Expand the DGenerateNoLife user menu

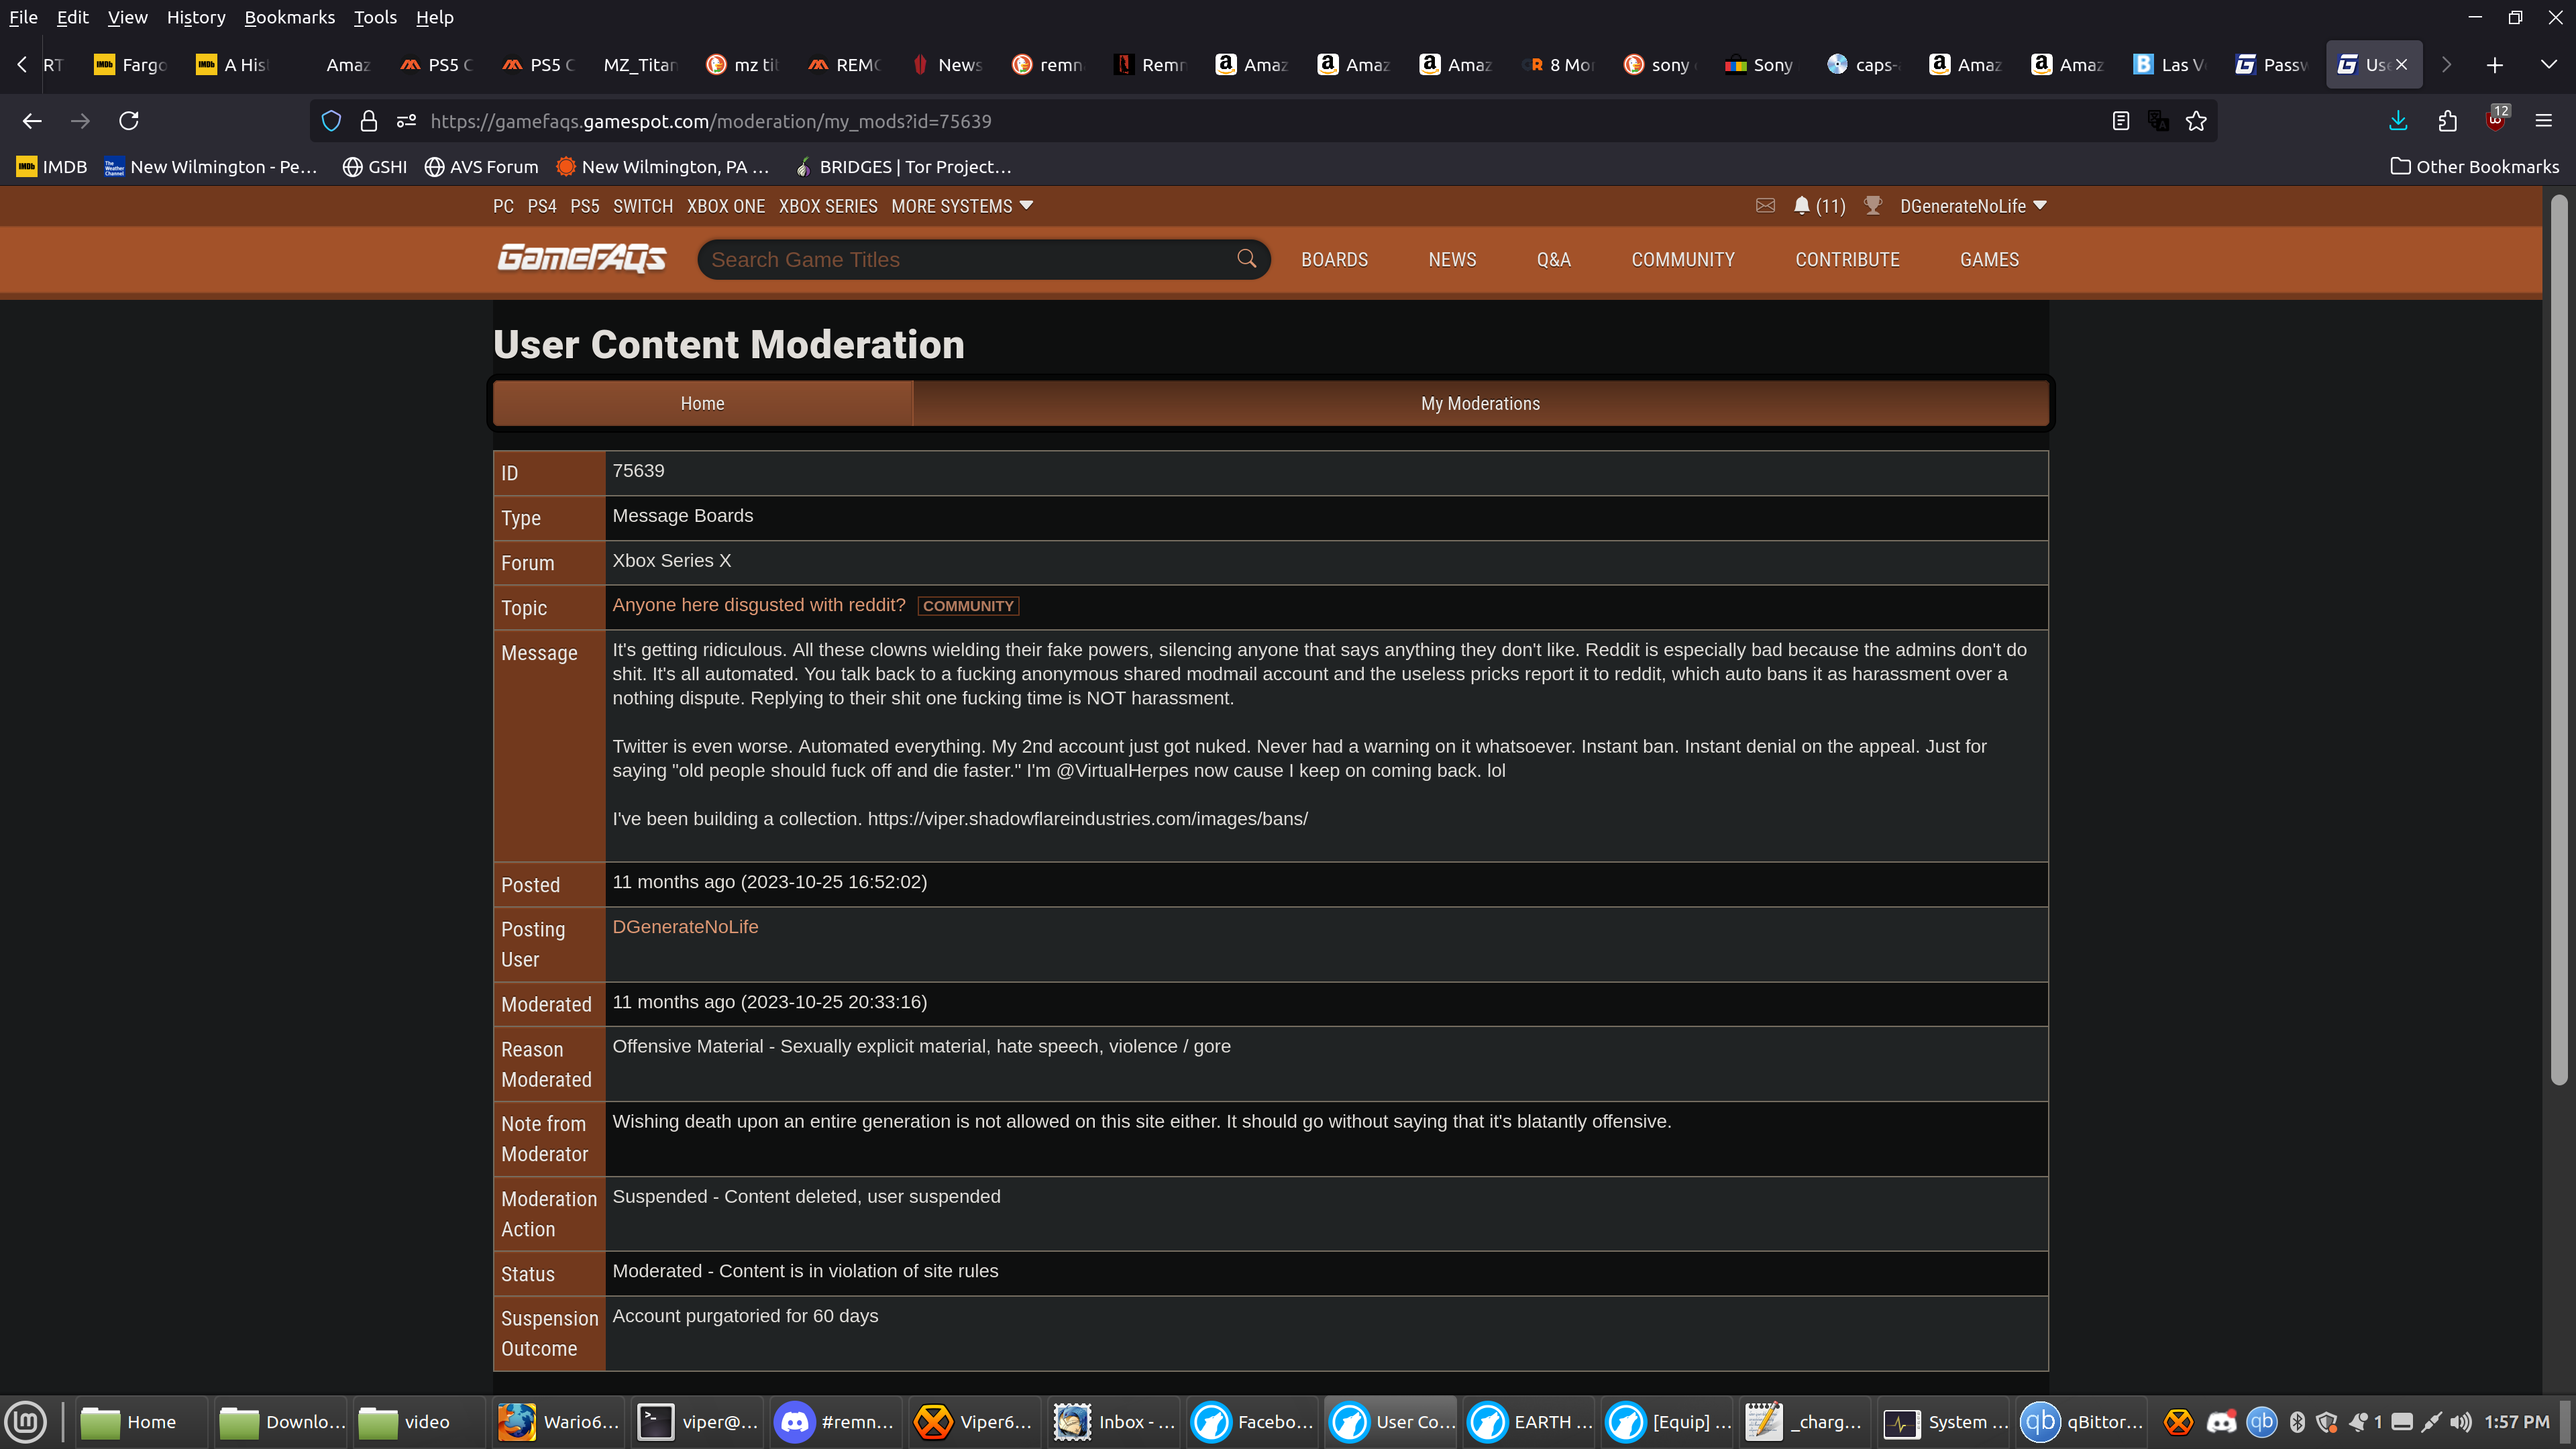tap(1973, 206)
